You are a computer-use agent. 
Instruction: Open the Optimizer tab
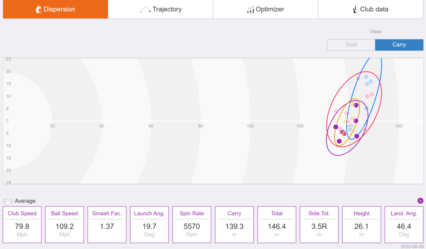click(266, 9)
